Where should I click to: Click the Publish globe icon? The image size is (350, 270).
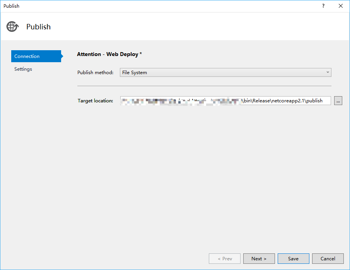(x=12, y=27)
